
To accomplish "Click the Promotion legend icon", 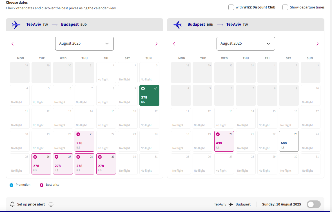I will pyautogui.click(x=12, y=185).
